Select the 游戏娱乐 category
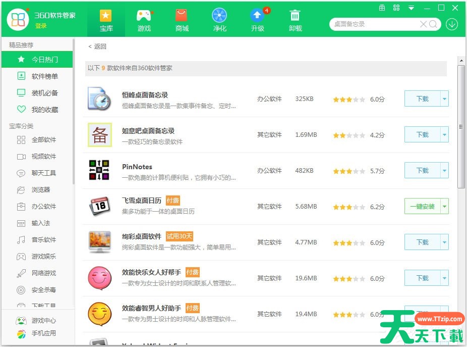The height and width of the screenshot is (347, 467). click(x=37, y=256)
